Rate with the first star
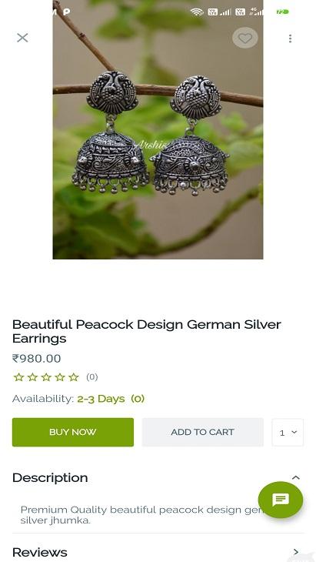316x562 pixels. tap(18, 376)
